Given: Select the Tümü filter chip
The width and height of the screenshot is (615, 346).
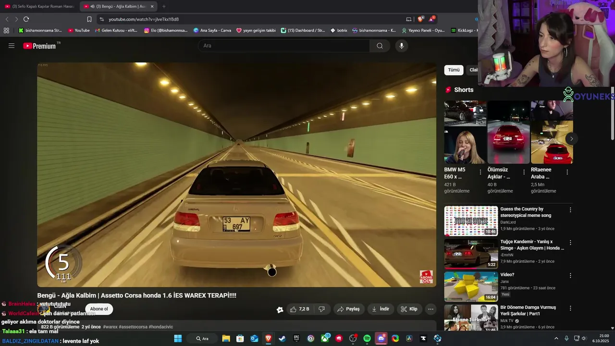Looking at the screenshot, I should pyautogui.click(x=454, y=70).
